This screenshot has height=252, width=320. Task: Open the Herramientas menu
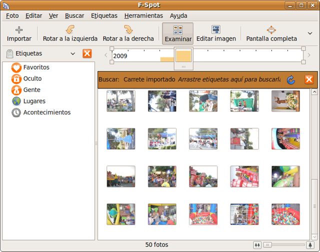(x=143, y=15)
